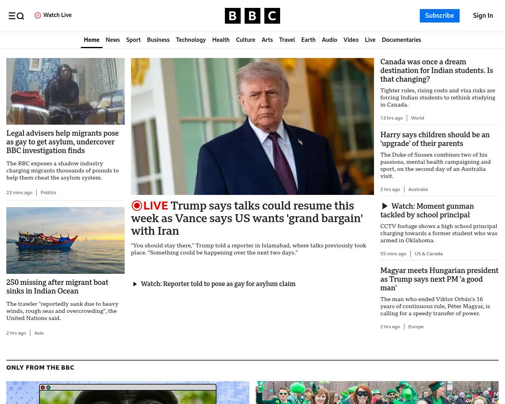Click the BBC logo
Viewport: 505px width, 404px height.
coord(252,16)
